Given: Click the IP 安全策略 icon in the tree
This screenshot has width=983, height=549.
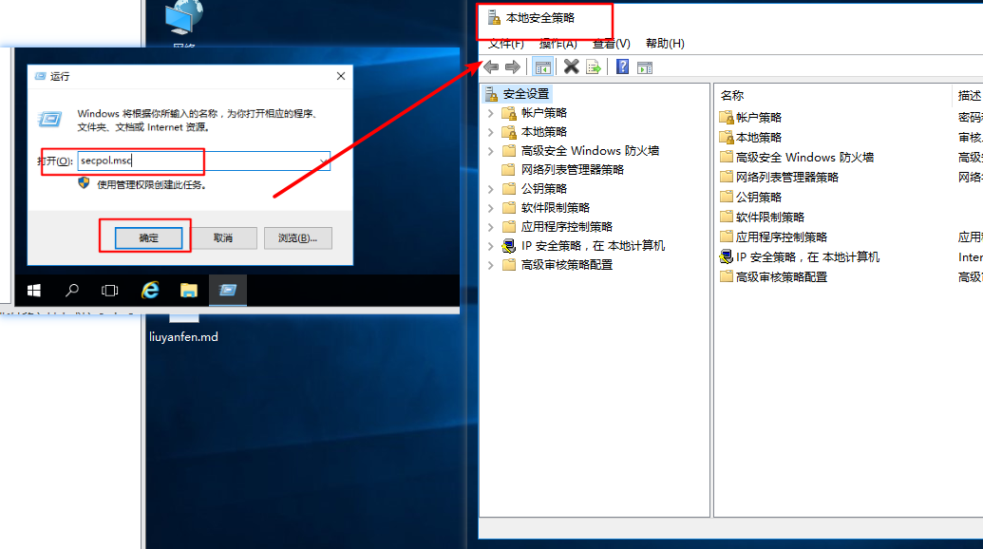Looking at the screenshot, I should tap(509, 246).
